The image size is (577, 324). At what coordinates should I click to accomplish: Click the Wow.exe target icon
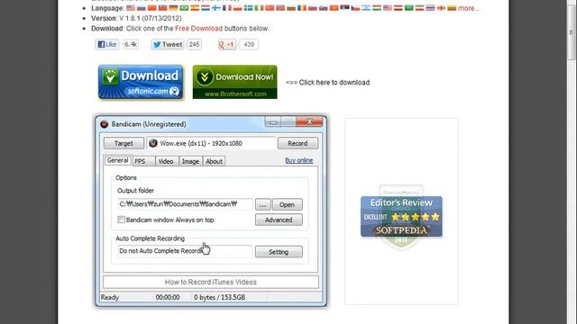(x=153, y=143)
